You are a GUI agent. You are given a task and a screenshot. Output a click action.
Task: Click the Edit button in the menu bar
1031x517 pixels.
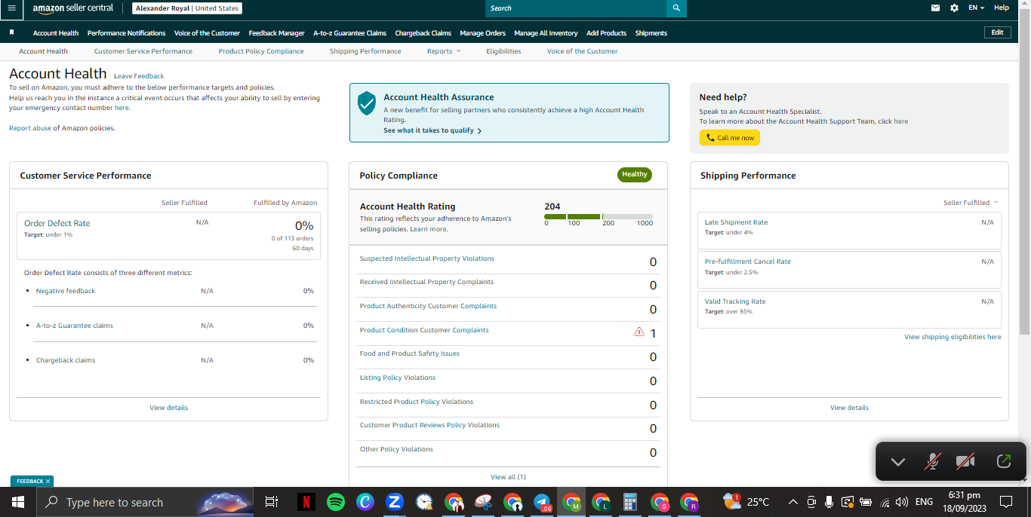coord(997,32)
